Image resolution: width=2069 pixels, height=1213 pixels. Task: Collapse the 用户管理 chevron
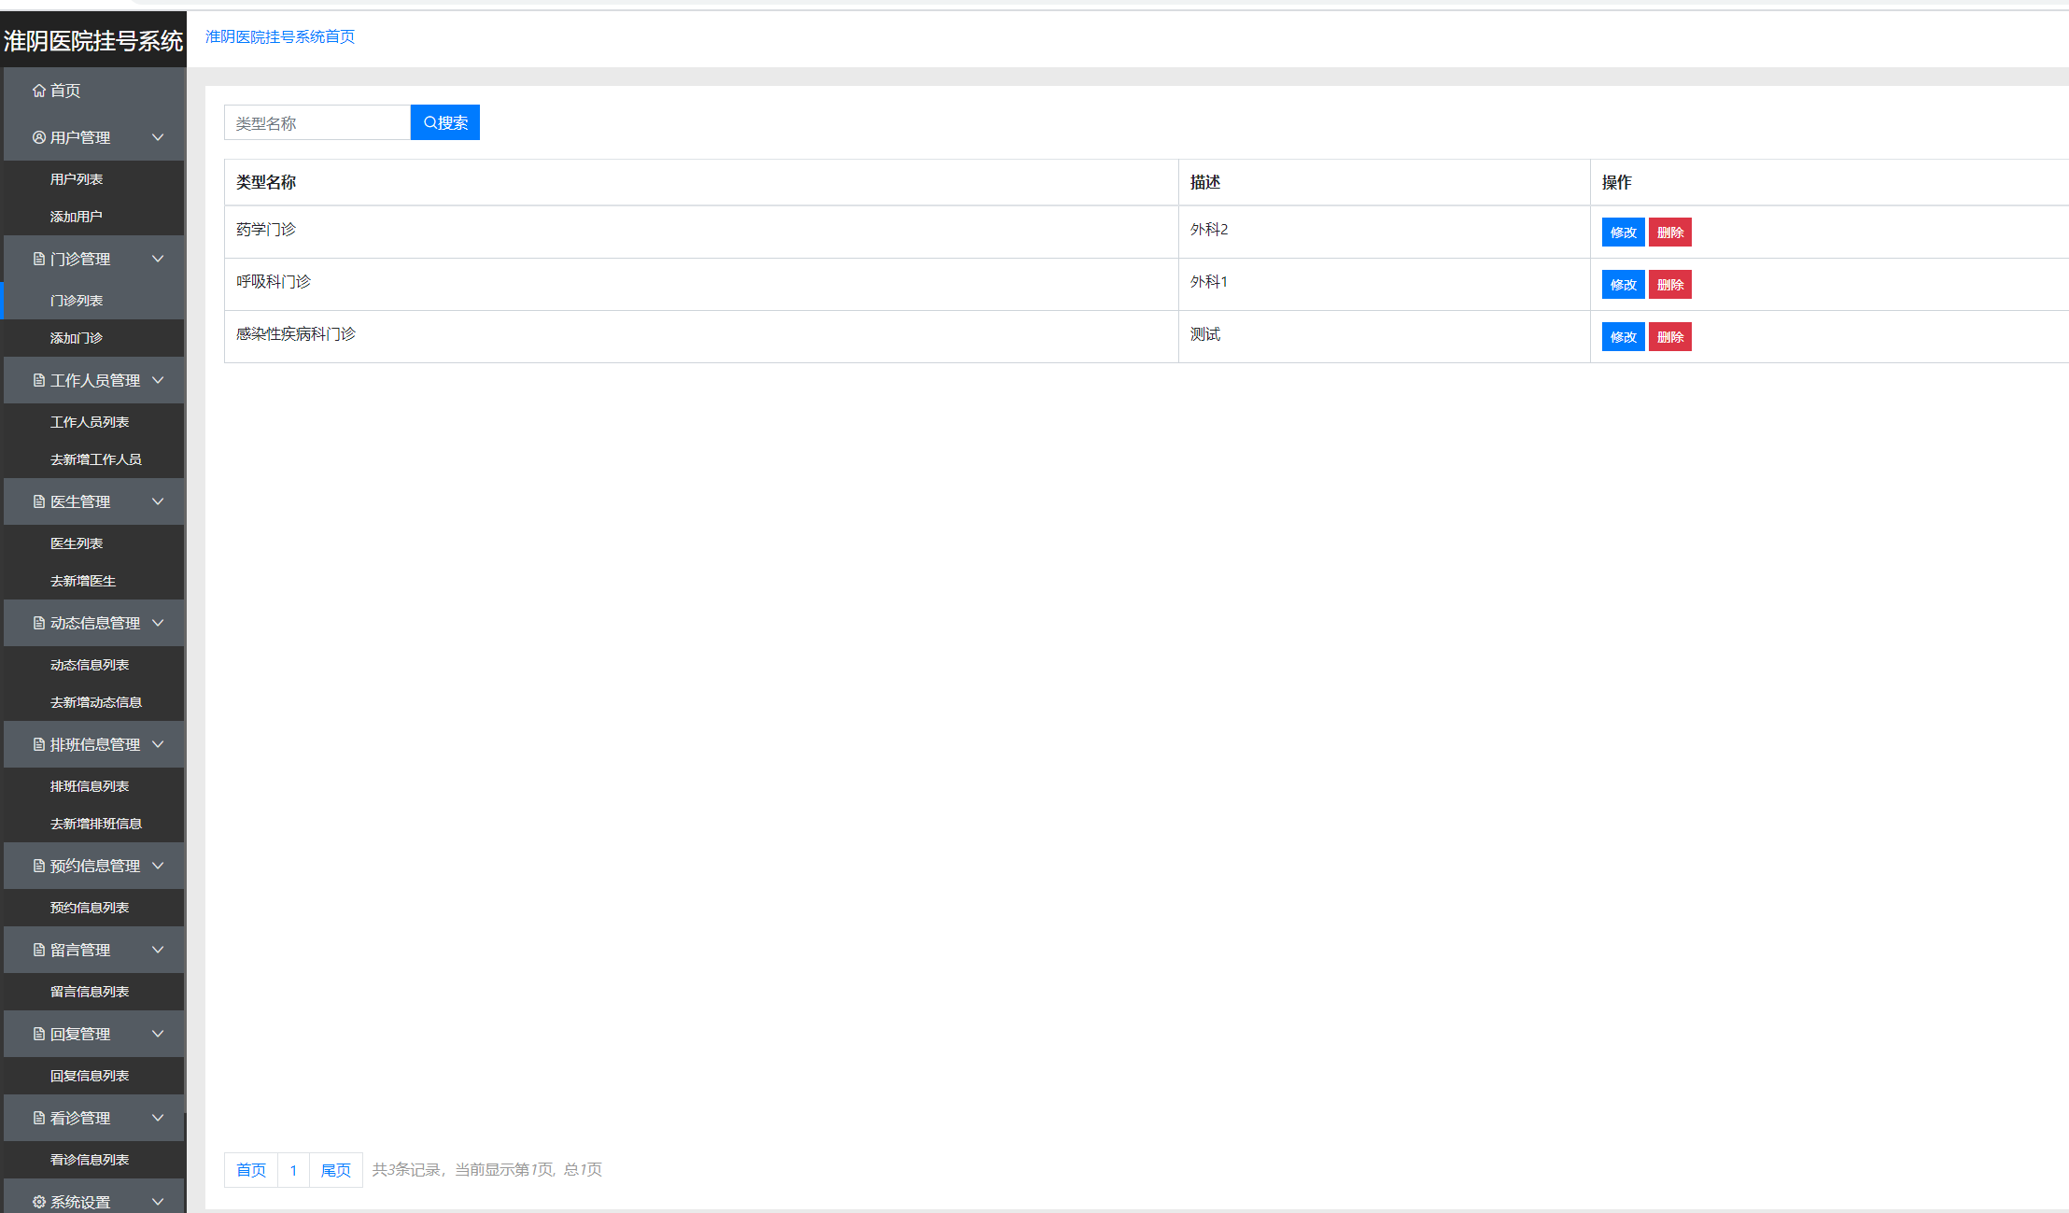158,137
